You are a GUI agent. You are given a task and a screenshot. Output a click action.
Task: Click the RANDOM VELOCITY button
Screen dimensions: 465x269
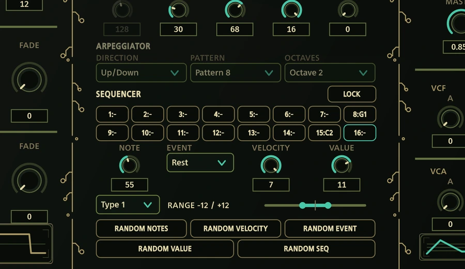236,228
